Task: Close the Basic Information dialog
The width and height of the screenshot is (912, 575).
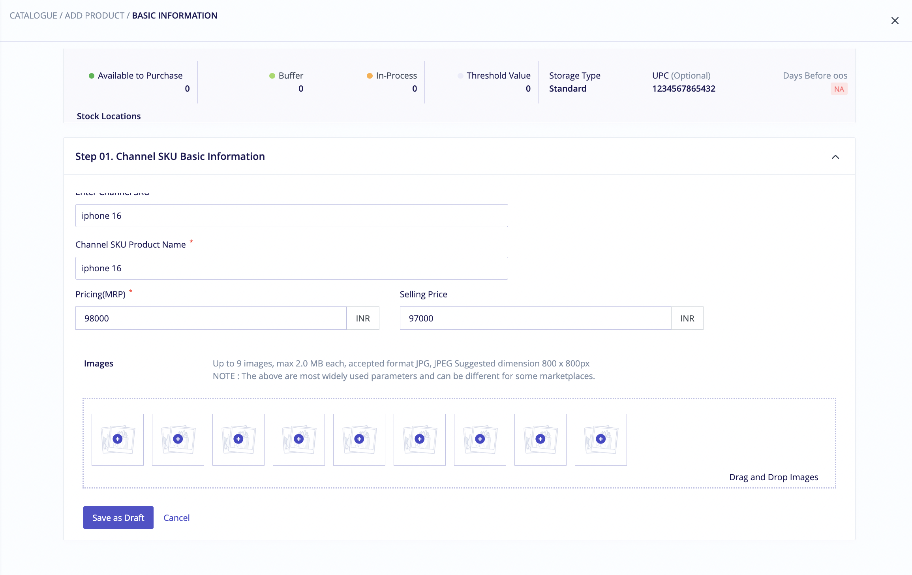Action: tap(895, 21)
